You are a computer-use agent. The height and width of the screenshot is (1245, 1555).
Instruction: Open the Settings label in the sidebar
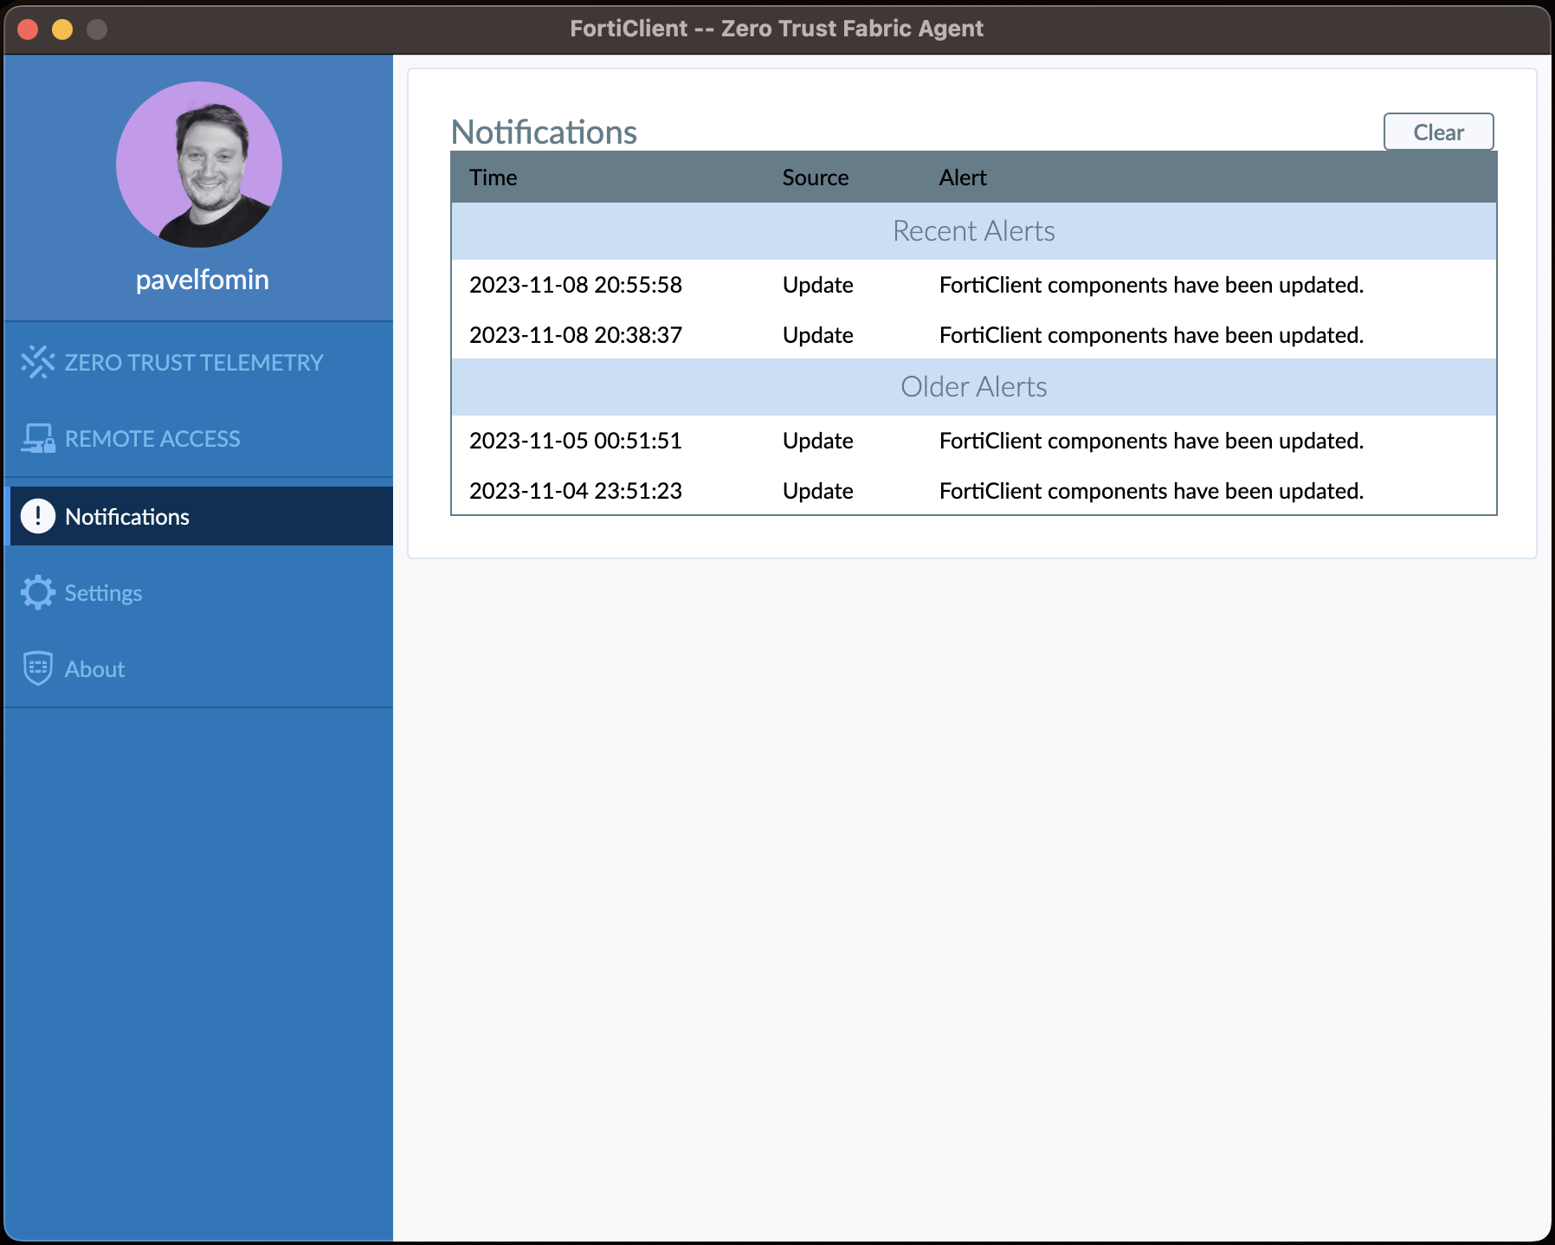[x=103, y=593]
